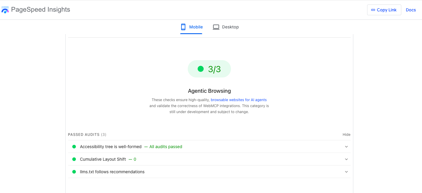Click the link chain icon in Copy Link
The height and width of the screenshot is (193, 422).
[373, 10]
